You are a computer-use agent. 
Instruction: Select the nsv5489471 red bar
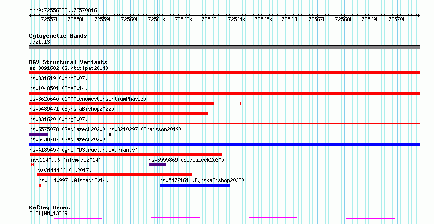118,114
